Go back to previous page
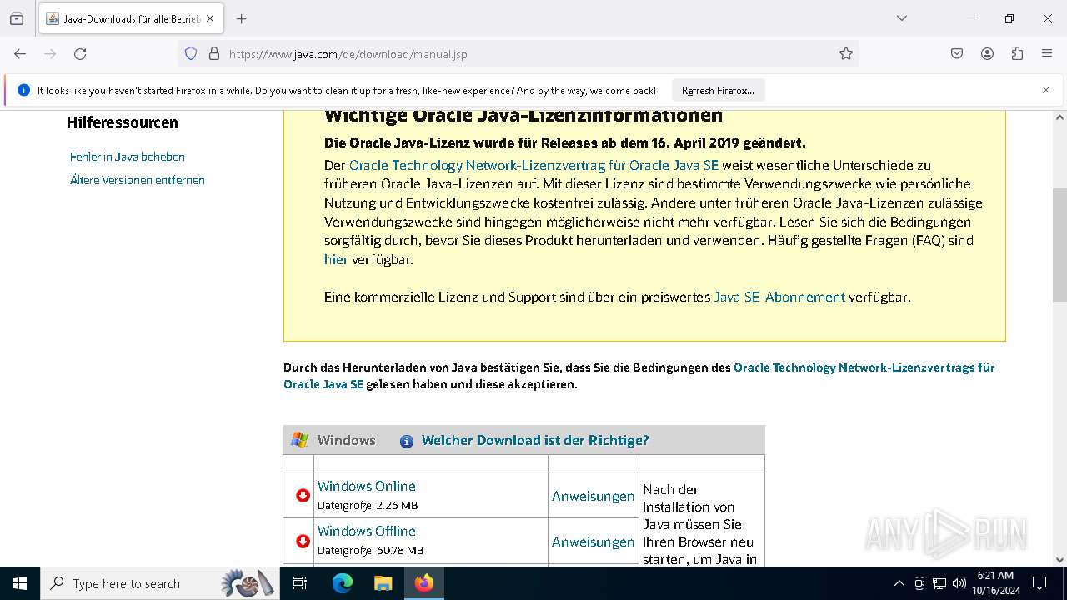The width and height of the screenshot is (1067, 600). coord(20,54)
